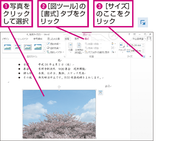Switch to the 書式 (Format) tab
The height and width of the screenshot is (141, 179).
point(87,39)
